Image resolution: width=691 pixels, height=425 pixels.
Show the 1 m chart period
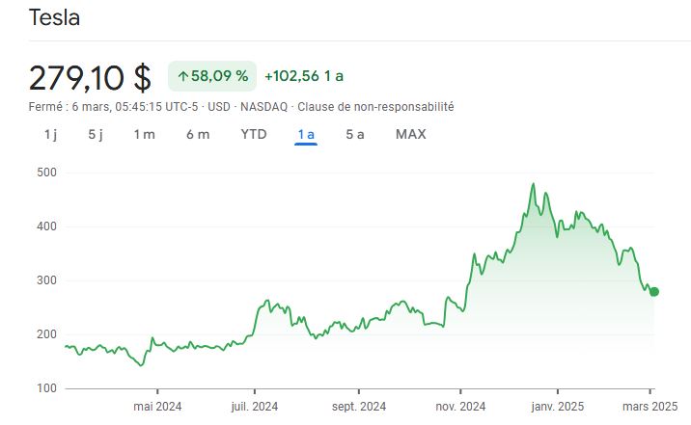pos(144,134)
